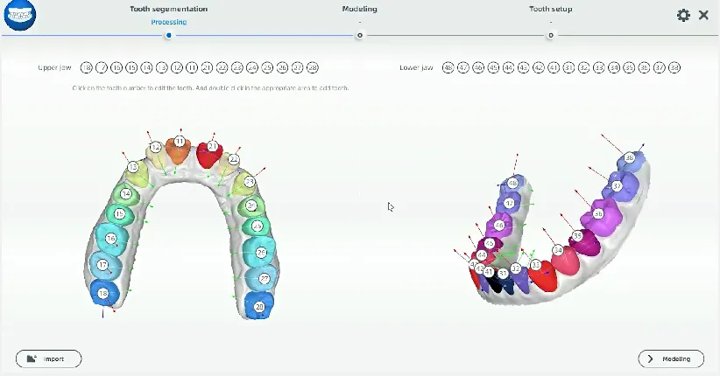The image size is (720, 376).
Task: Select tooth 38 in the Lower jaw row
Action: click(x=674, y=67)
